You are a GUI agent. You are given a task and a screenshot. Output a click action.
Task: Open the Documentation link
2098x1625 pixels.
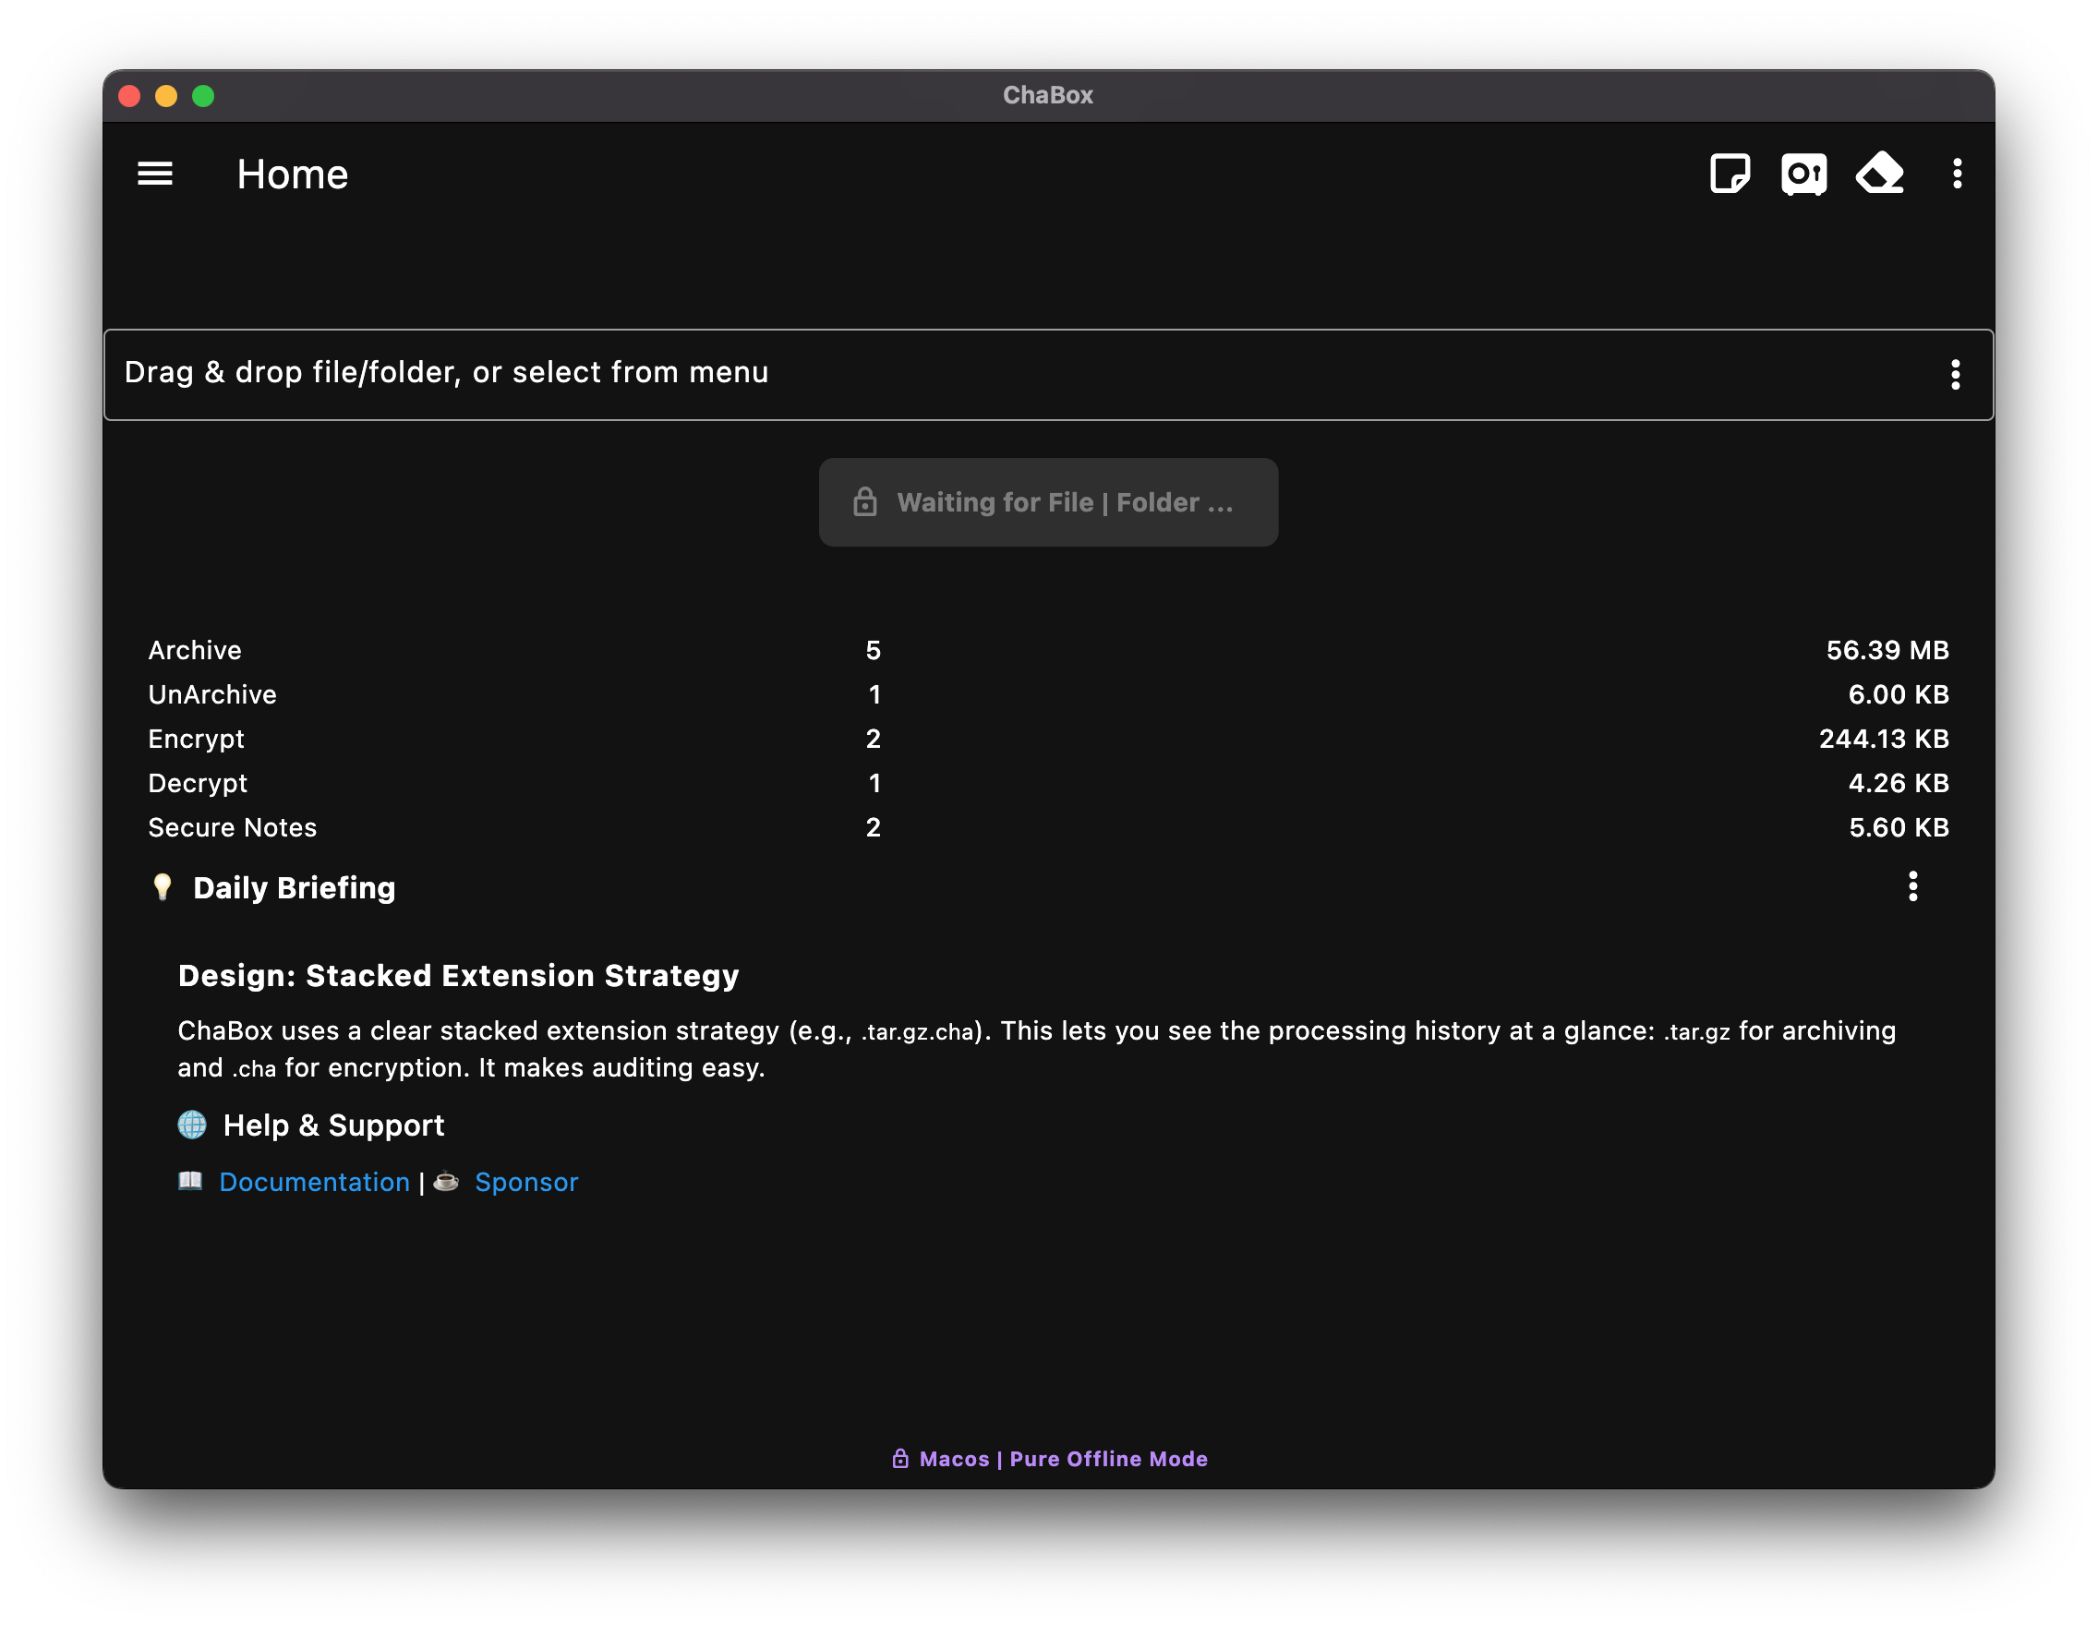click(314, 1181)
